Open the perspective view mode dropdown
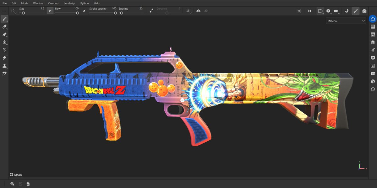377x188 pixels. 320,11
